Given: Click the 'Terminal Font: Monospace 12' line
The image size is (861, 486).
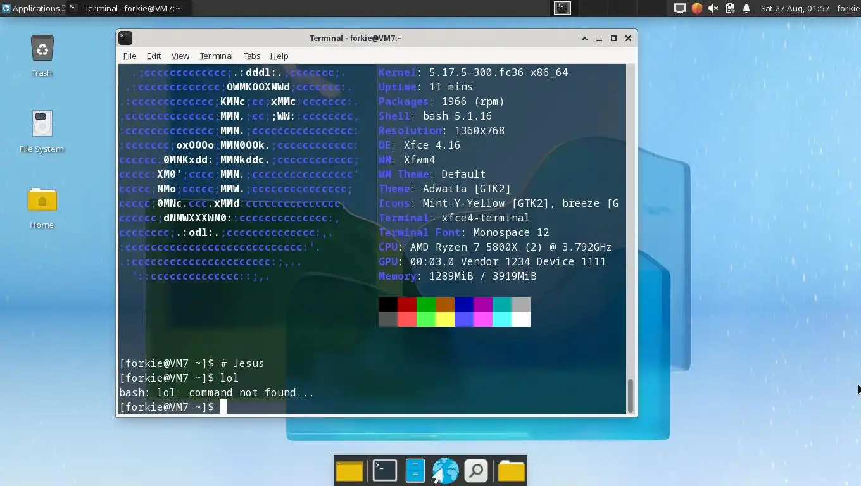Looking at the screenshot, I should click(464, 232).
